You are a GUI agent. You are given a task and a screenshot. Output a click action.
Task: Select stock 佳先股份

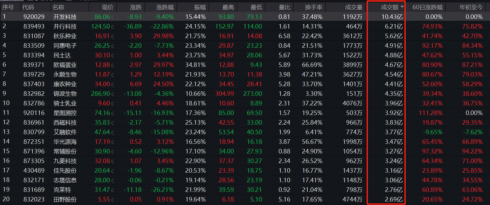pyautogui.click(x=65, y=170)
